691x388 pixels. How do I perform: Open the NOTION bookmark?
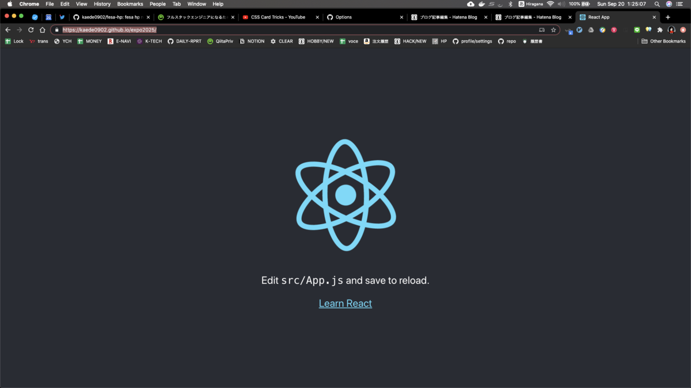click(252, 41)
